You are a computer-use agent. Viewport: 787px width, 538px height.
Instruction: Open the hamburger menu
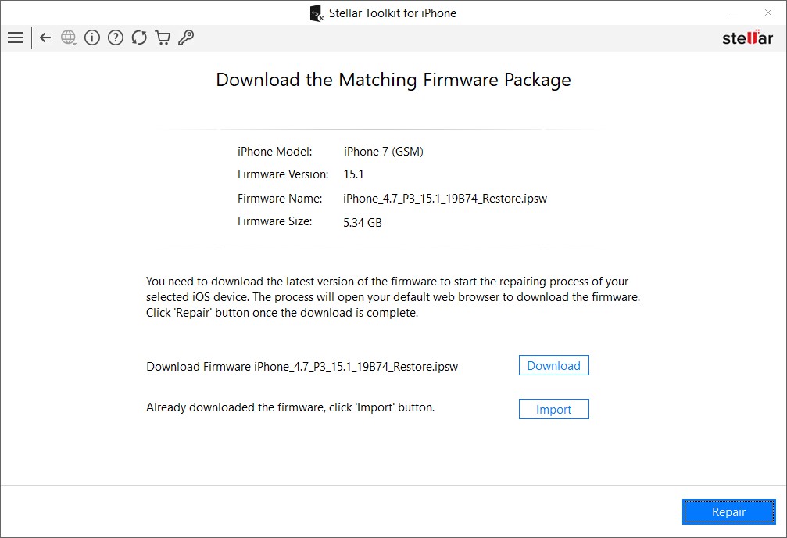coord(16,38)
